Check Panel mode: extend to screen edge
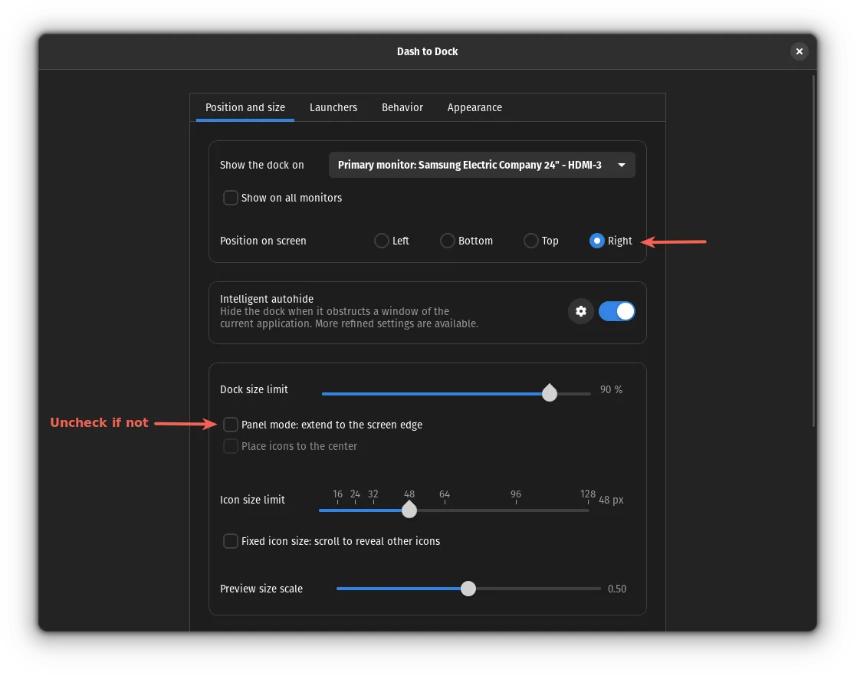Viewport: 857px width, 676px height. (231, 425)
